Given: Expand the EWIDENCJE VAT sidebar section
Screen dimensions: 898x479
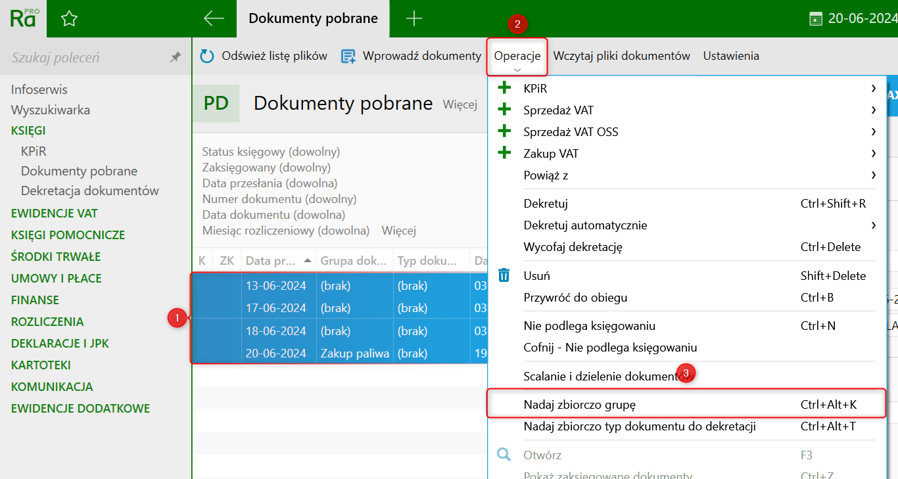Looking at the screenshot, I should [54, 214].
